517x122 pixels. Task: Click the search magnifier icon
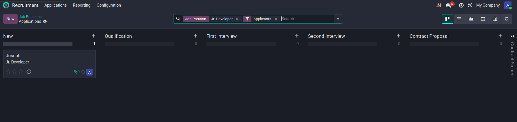(x=178, y=19)
